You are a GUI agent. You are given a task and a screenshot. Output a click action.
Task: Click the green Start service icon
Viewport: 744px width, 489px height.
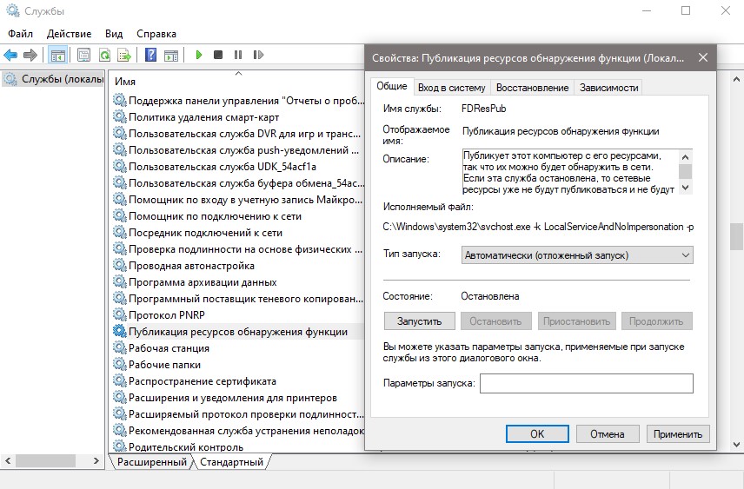[199, 55]
